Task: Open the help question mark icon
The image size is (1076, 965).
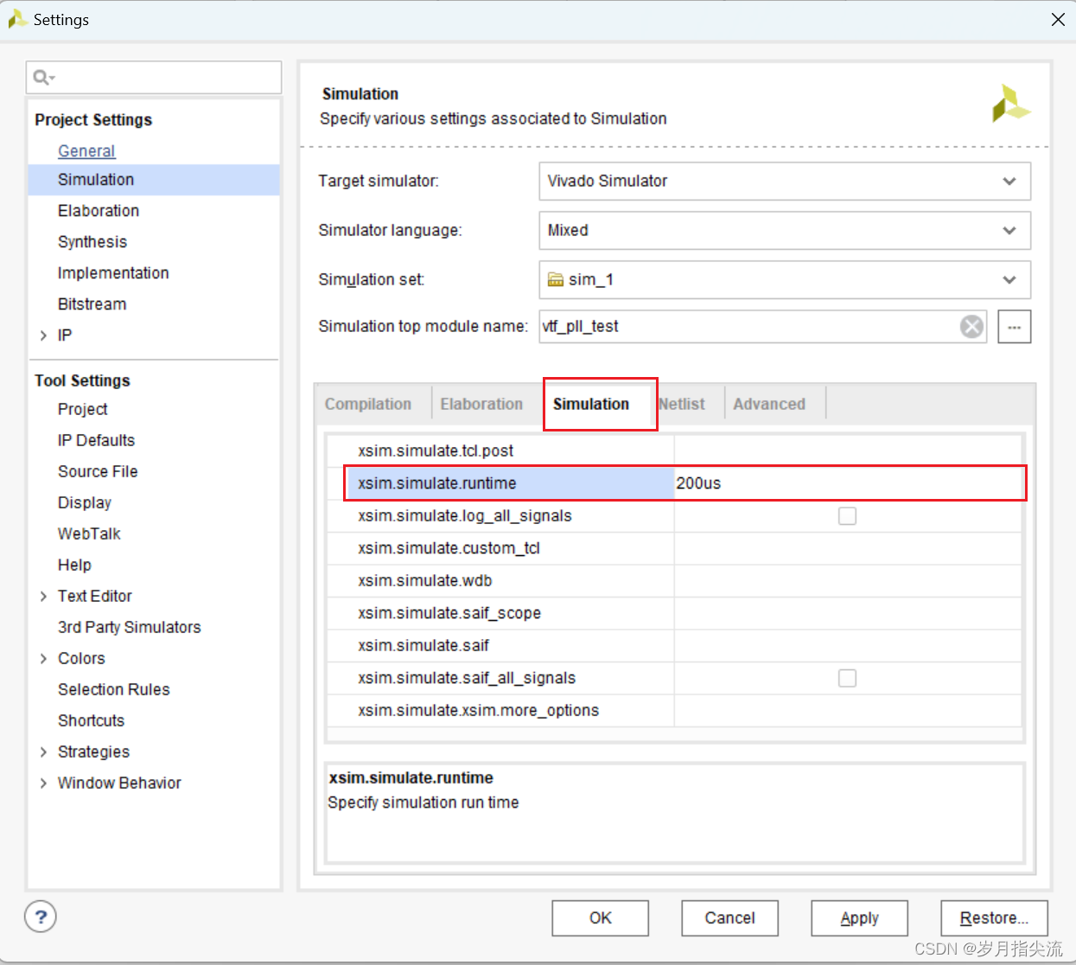Action: [x=41, y=917]
